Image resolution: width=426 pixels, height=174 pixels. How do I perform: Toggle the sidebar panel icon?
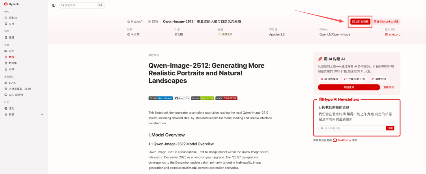point(54,5)
